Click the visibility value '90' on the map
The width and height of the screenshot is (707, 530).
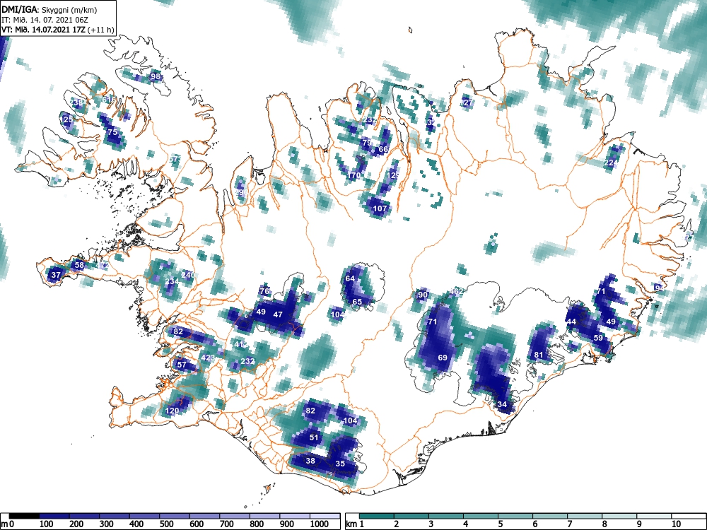pos(423,295)
